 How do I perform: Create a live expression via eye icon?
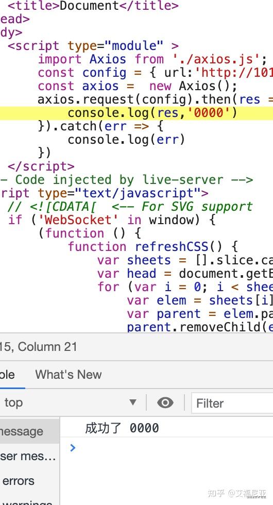click(x=165, y=402)
